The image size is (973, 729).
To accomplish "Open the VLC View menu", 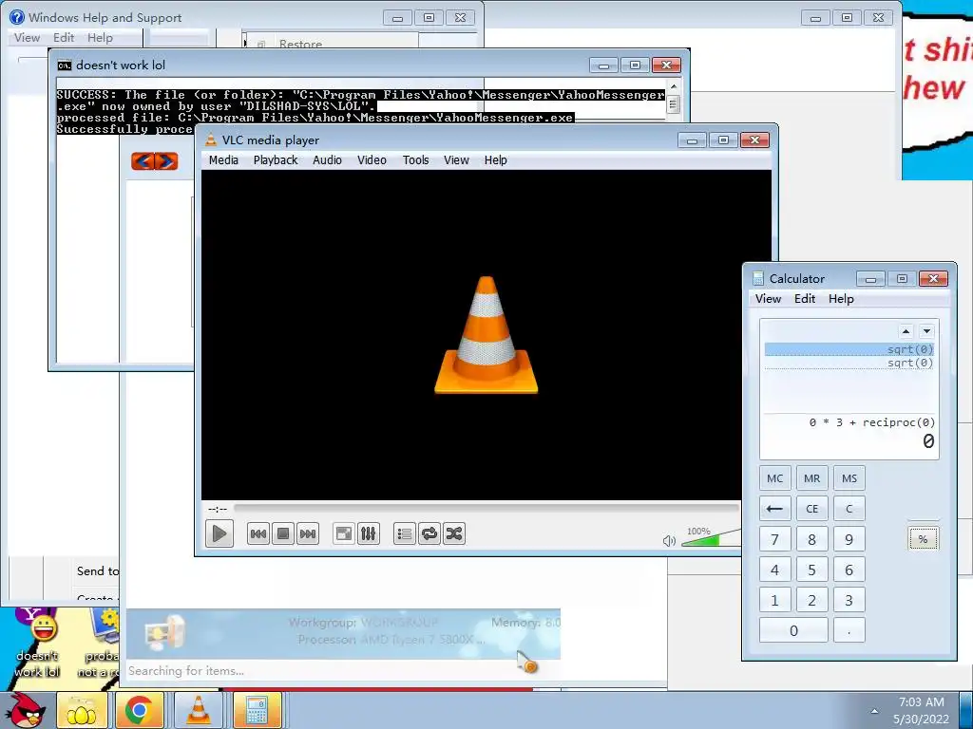I will click(456, 159).
